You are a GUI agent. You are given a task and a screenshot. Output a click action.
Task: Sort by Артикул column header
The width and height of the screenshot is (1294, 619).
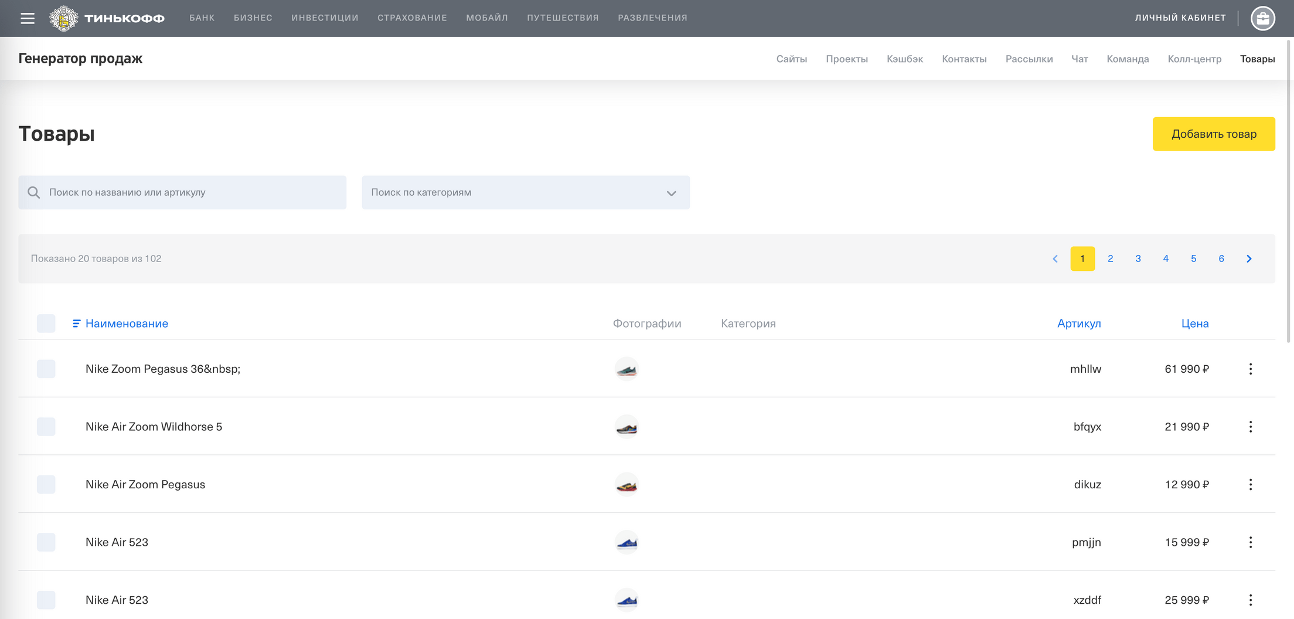click(x=1079, y=324)
